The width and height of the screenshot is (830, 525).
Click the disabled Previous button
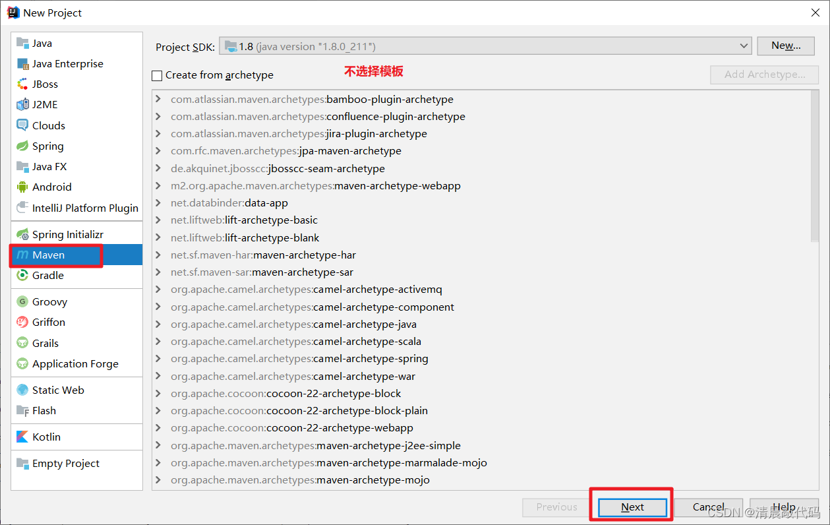(x=556, y=507)
